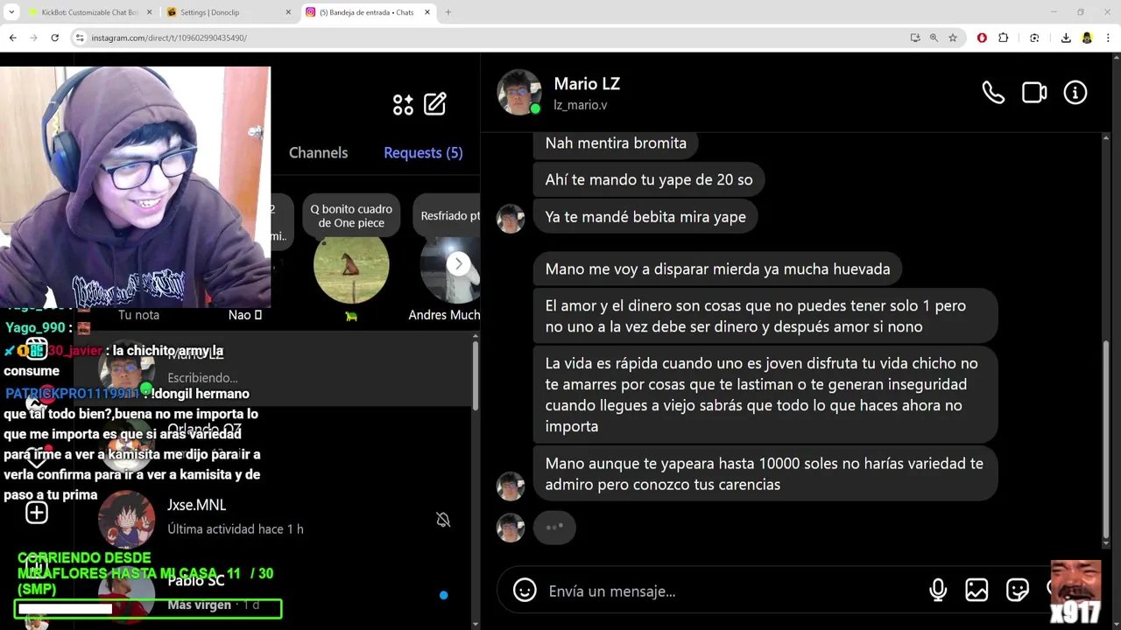This screenshot has height=630, width=1121.
Task: Click the unread blue dot on Pablo SC
Action: coord(443,595)
